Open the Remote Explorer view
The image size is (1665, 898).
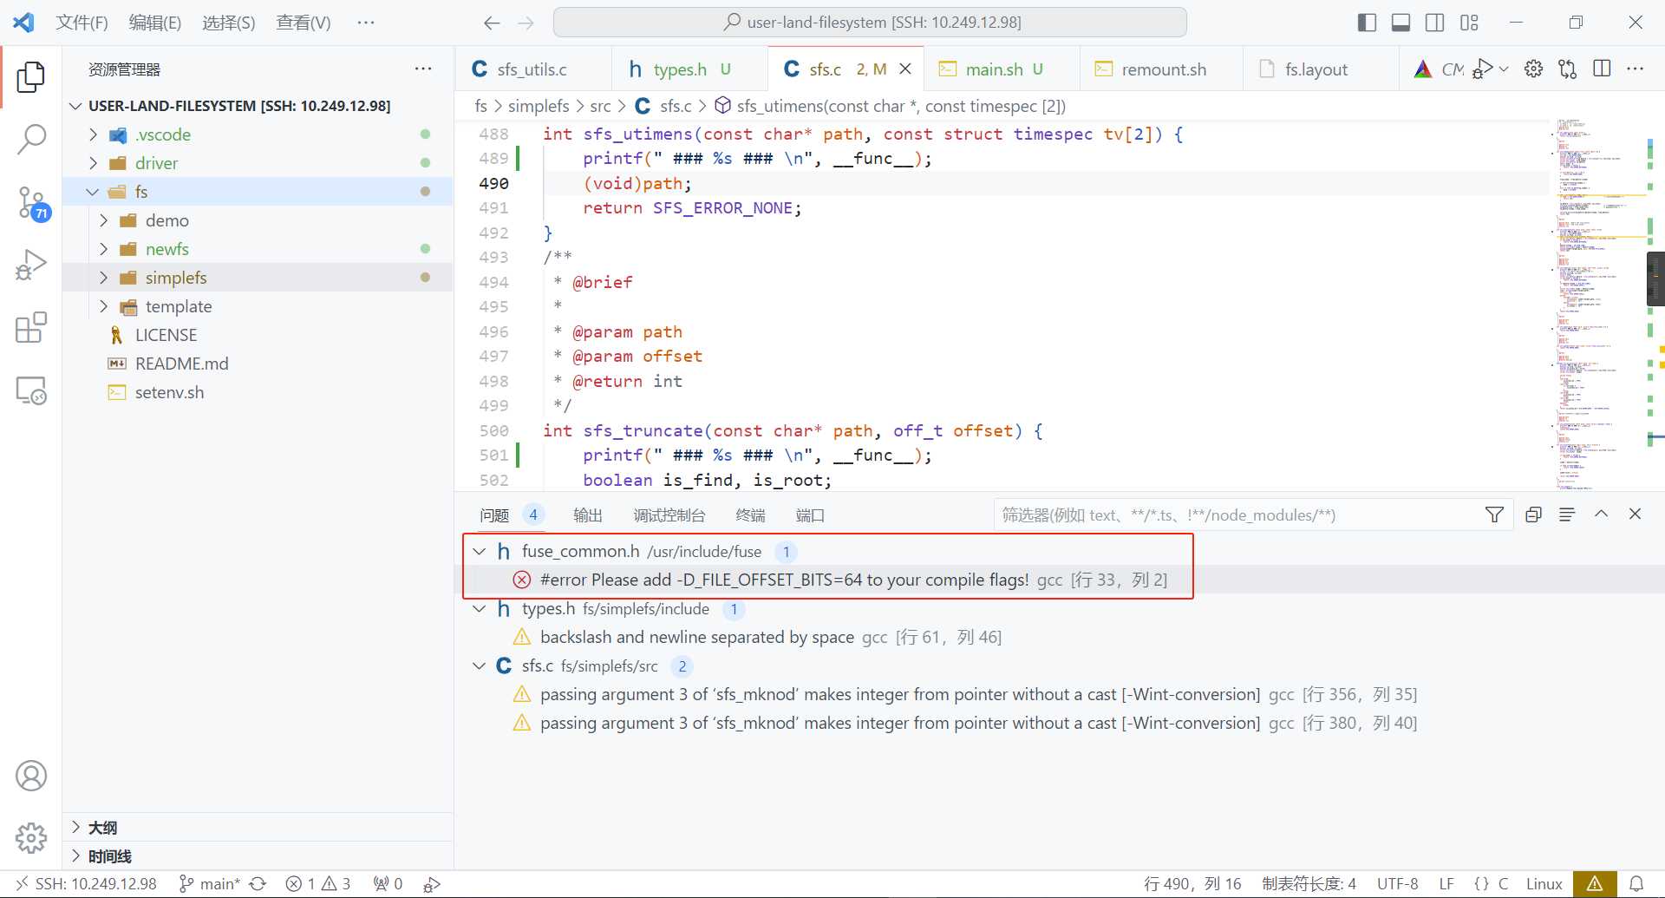click(31, 391)
